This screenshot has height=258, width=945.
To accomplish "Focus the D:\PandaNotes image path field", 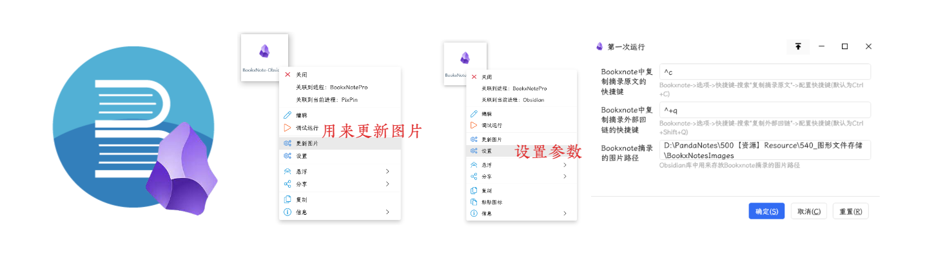I will [765, 150].
